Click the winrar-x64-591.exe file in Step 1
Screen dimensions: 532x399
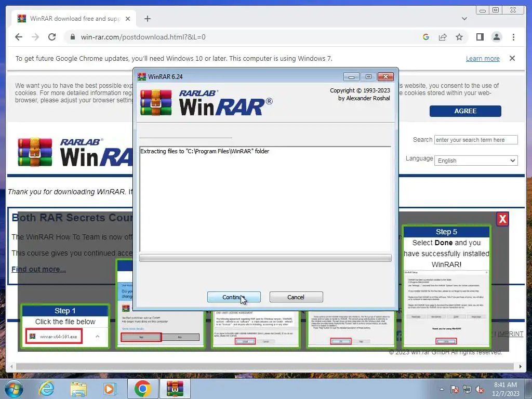(x=54, y=336)
